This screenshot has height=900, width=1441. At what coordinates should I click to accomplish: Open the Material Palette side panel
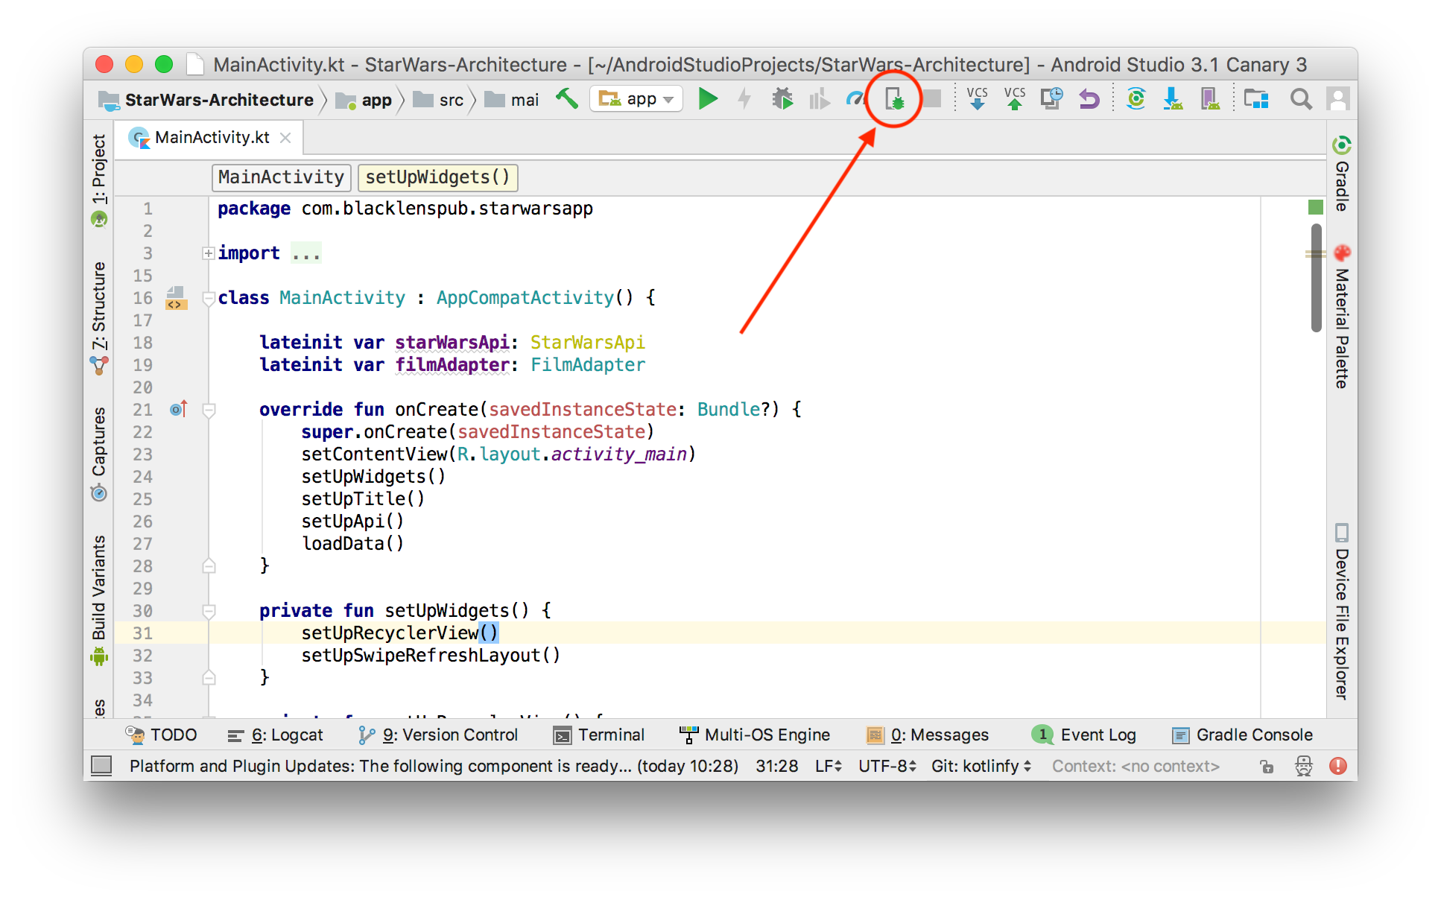(x=1342, y=317)
